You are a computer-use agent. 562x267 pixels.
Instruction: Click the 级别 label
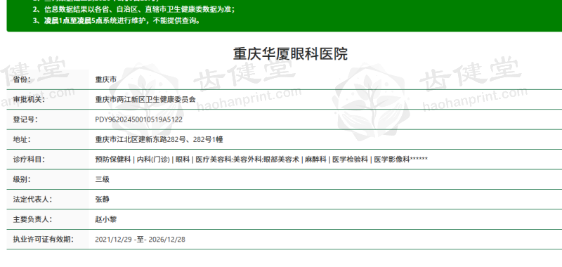click(22, 179)
